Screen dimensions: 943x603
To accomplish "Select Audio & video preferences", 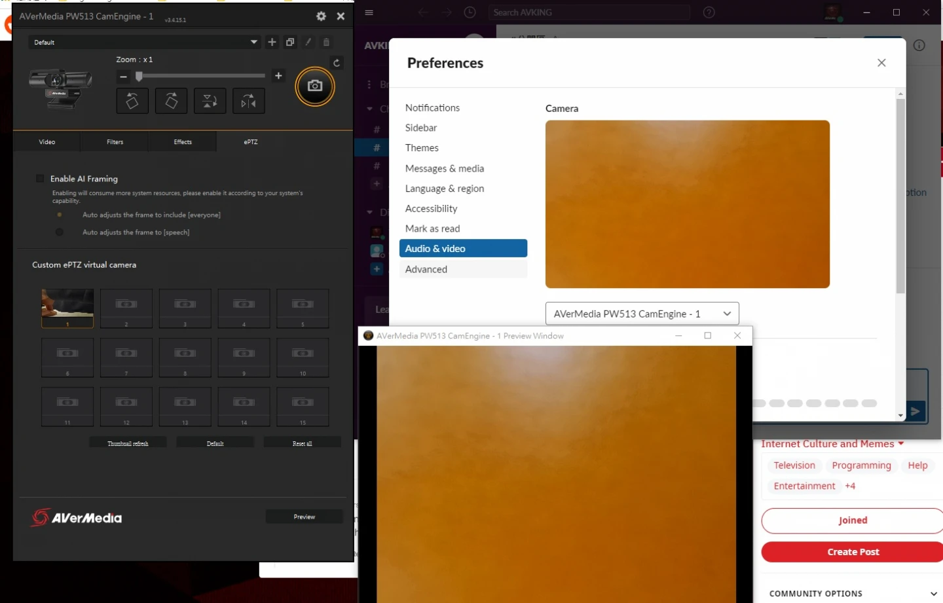I will 463,248.
